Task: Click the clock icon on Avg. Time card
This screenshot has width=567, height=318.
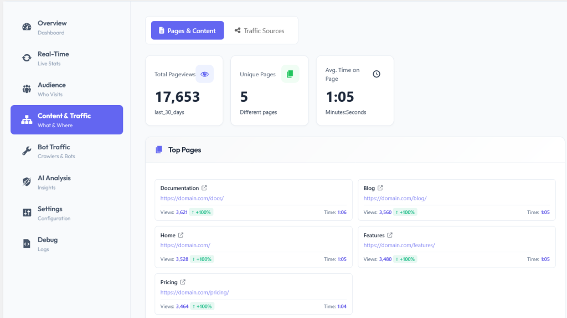Action: tap(377, 74)
